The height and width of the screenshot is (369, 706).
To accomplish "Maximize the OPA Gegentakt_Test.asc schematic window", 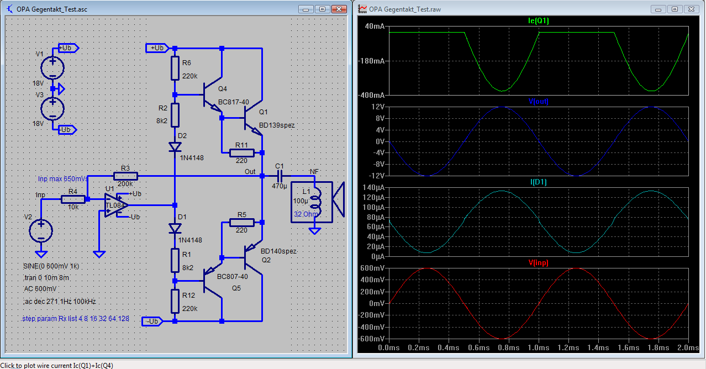I will click(x=323, y=9).
